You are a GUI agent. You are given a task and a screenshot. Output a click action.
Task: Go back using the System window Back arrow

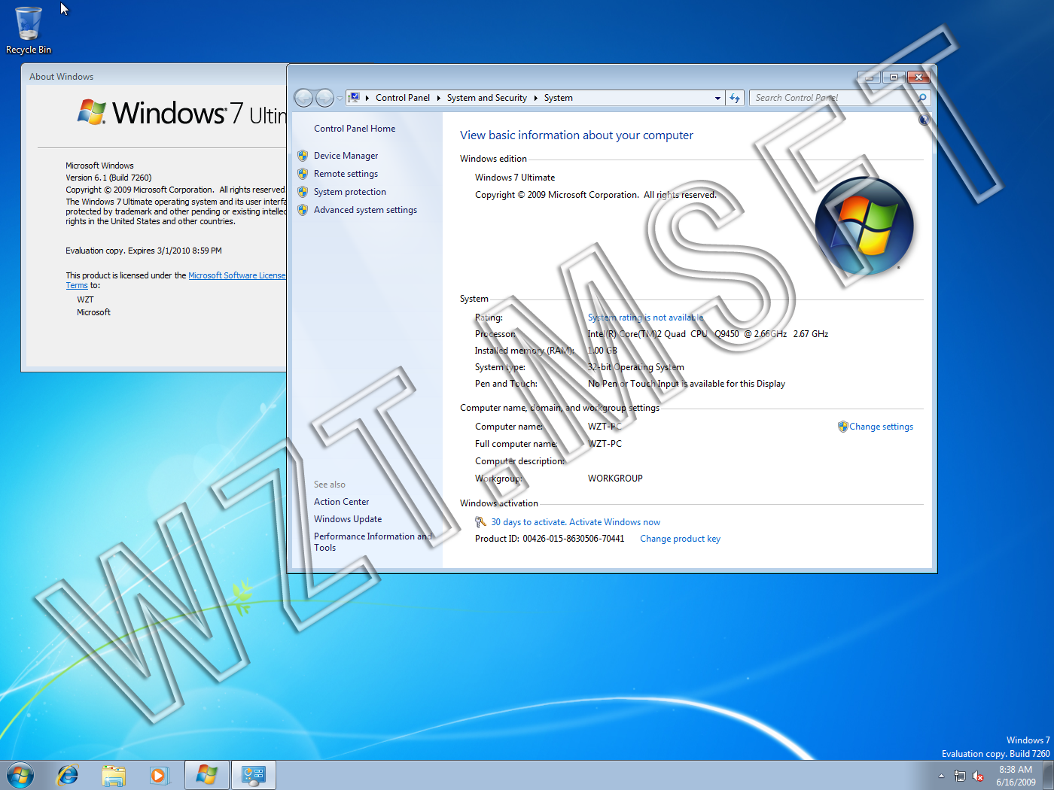coord(304,98)
